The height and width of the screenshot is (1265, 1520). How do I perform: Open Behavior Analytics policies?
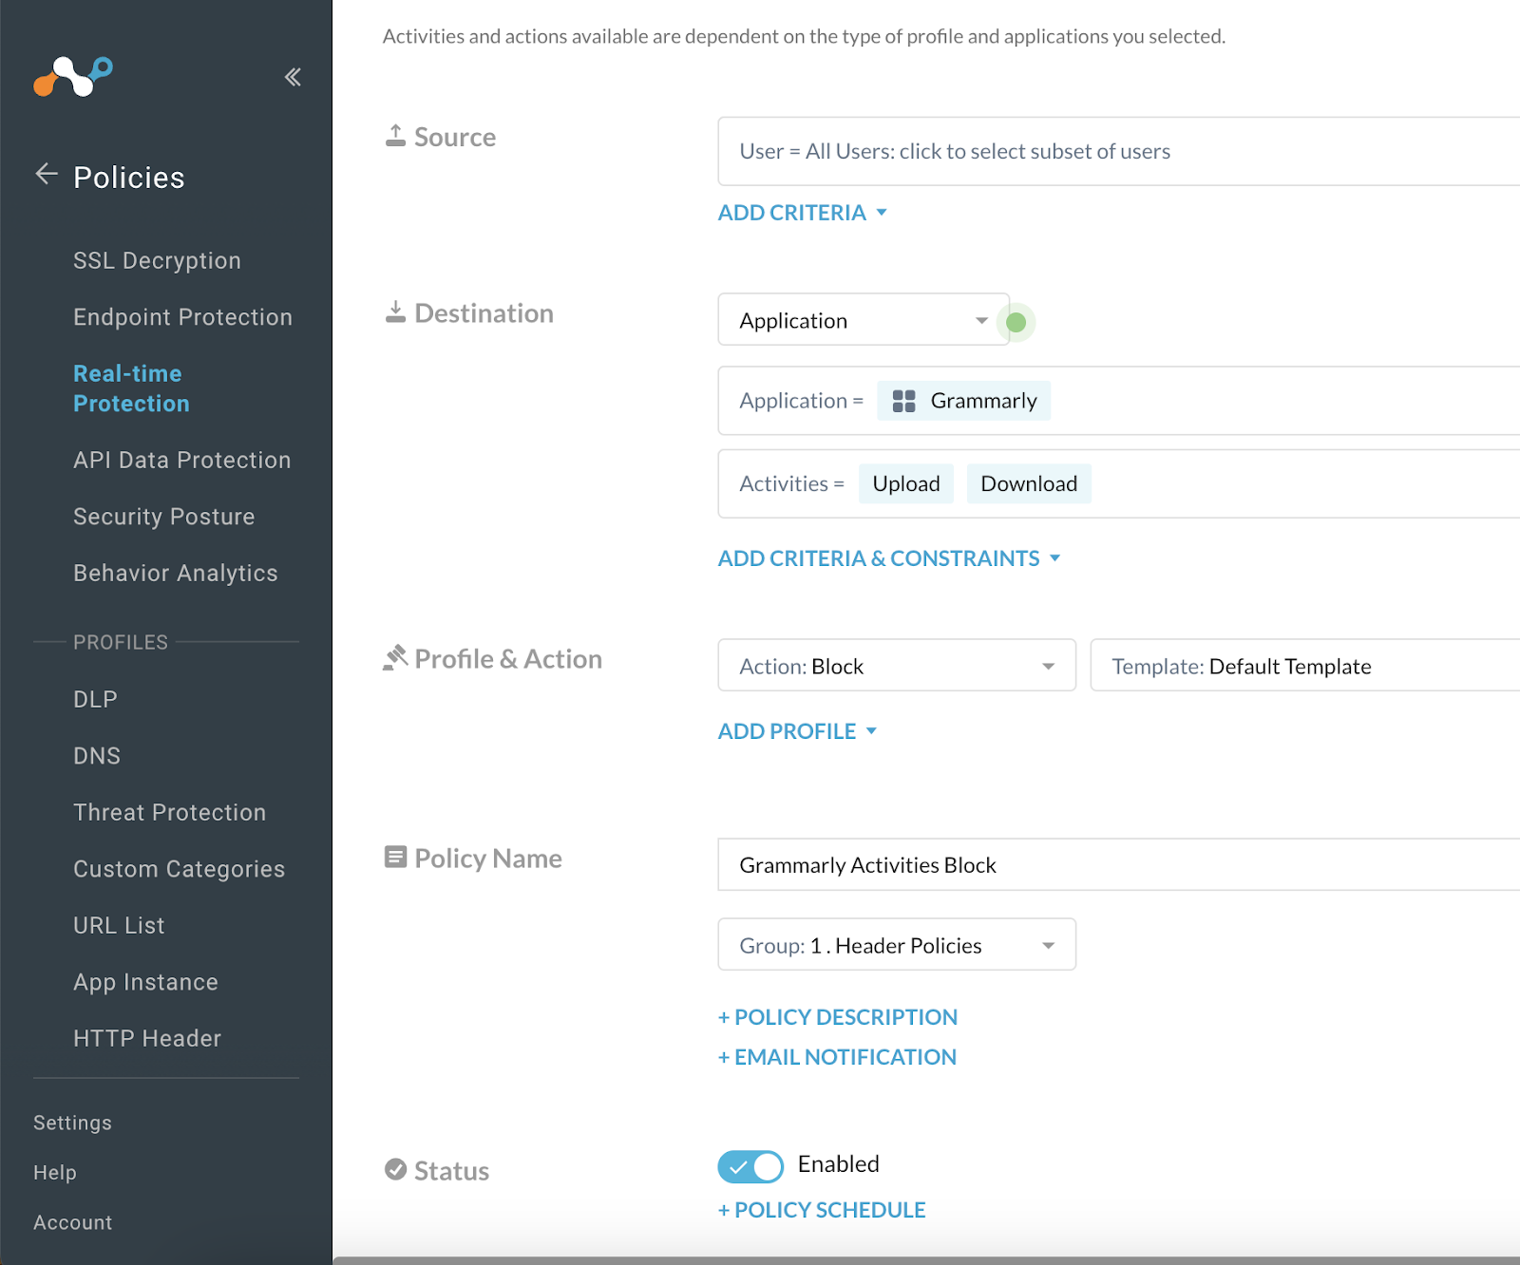pyautogui.click(x=176, y=573)
